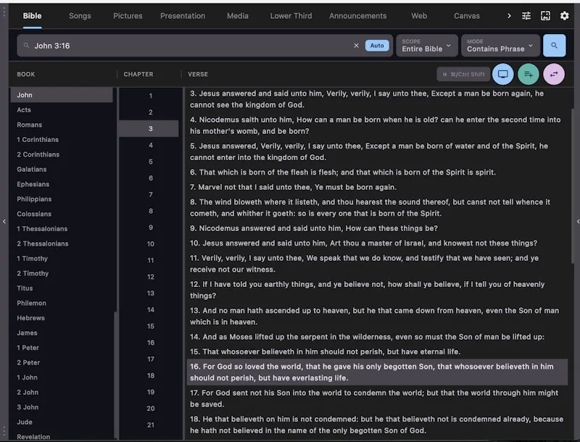Screen dimensions: 580x442
Task: Collapse the left side panel arrow
Action: point(4,222)
